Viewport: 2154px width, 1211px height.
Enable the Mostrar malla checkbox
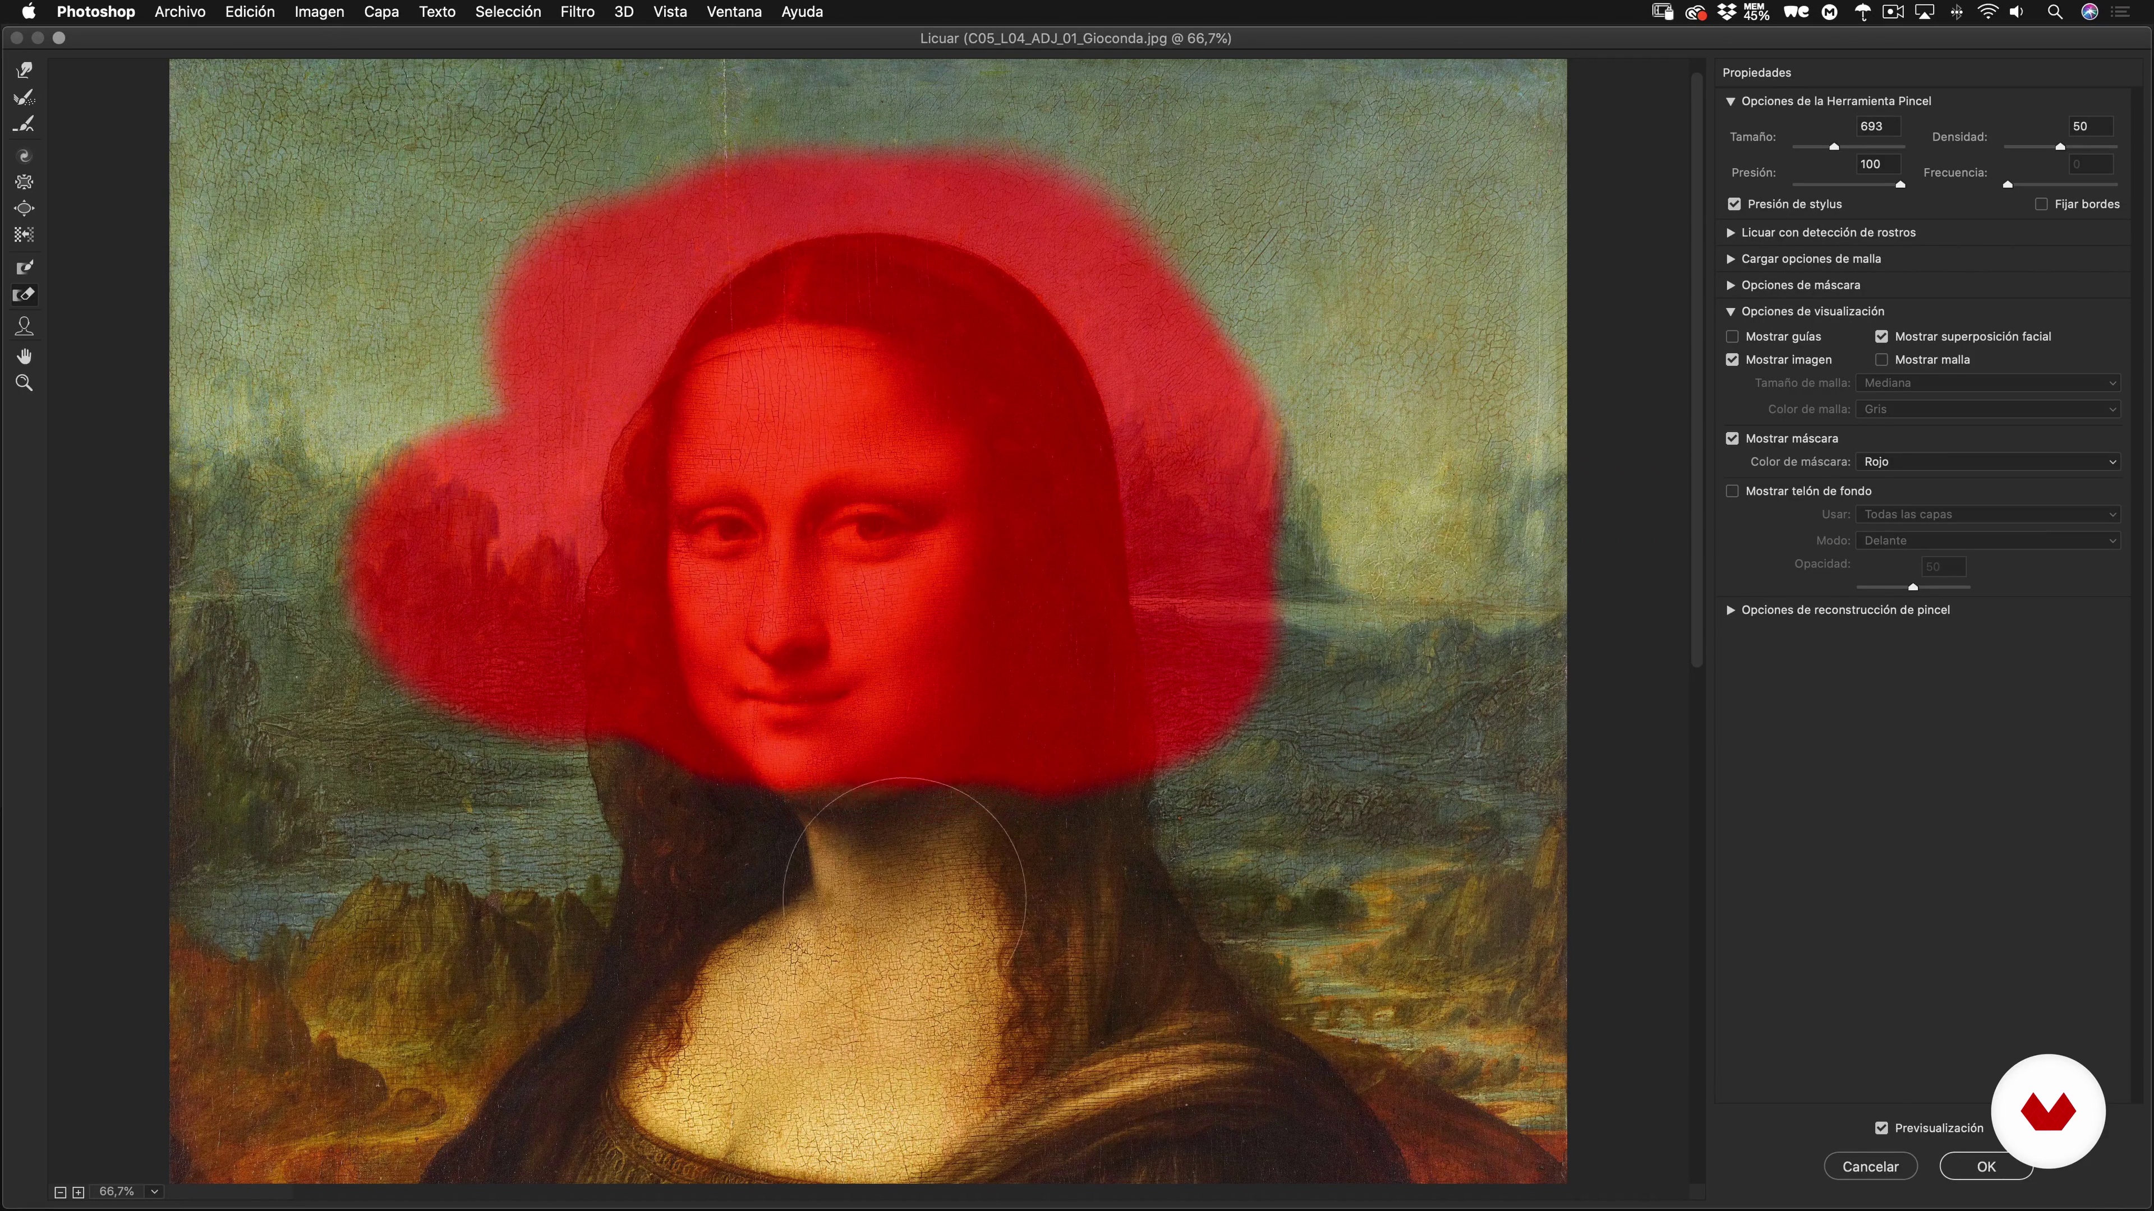pyautogui.click(x=1881, y=360)
